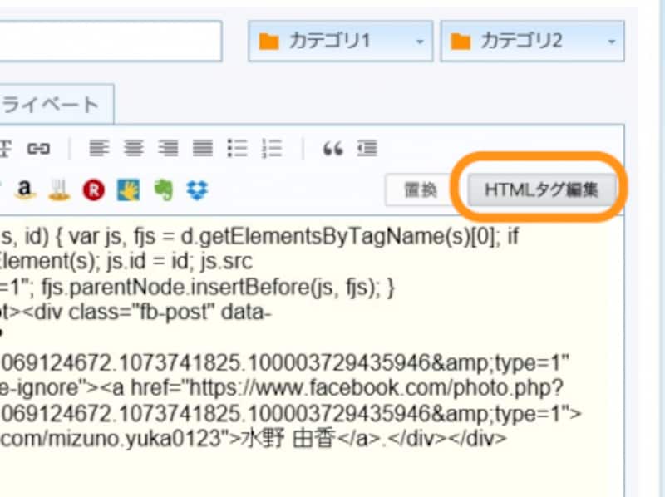Select the align left icon

pyautogui.click(x=101, y=147)
